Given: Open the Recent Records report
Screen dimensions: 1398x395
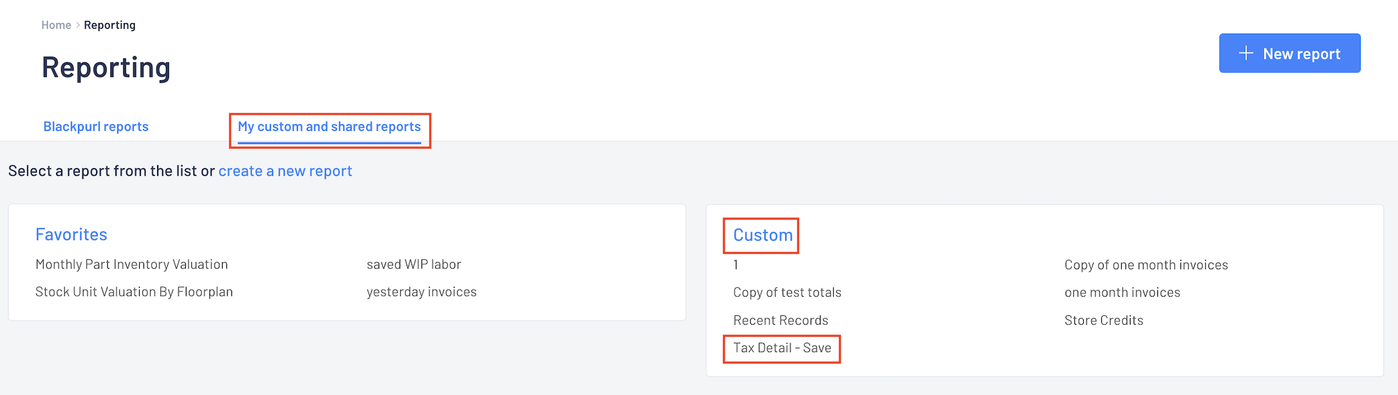Looking at the screenshot, I should [x=781, y=320].
